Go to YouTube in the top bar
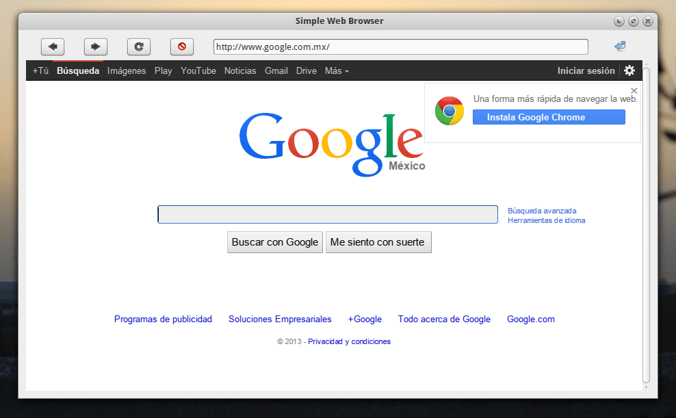676x418 pixels. [198, 70]
